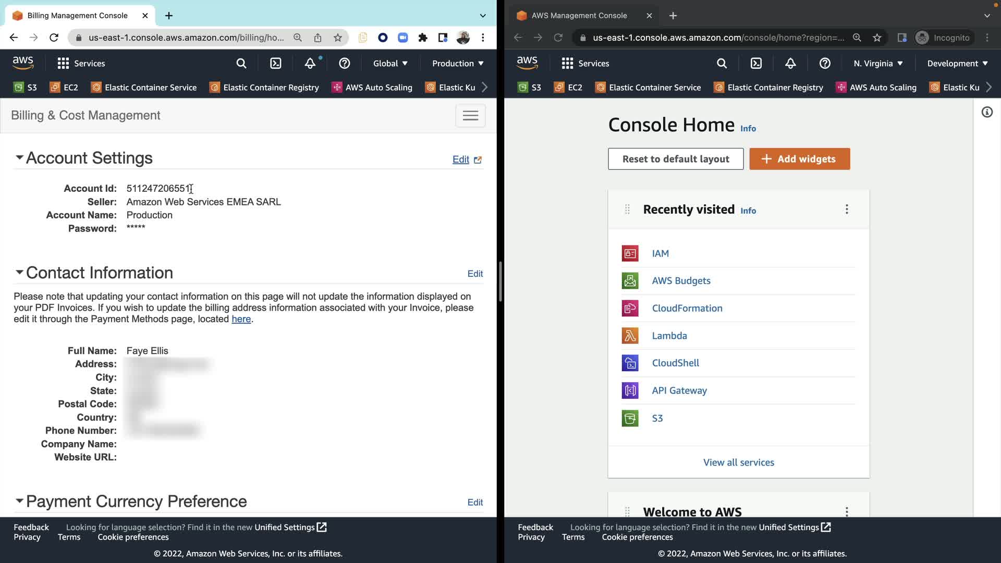Image resolution: width=1001 pixels, height=563 pixels.
Task: Toggle the billing navigation hamburger menu
Action: (x=470, y=116)
